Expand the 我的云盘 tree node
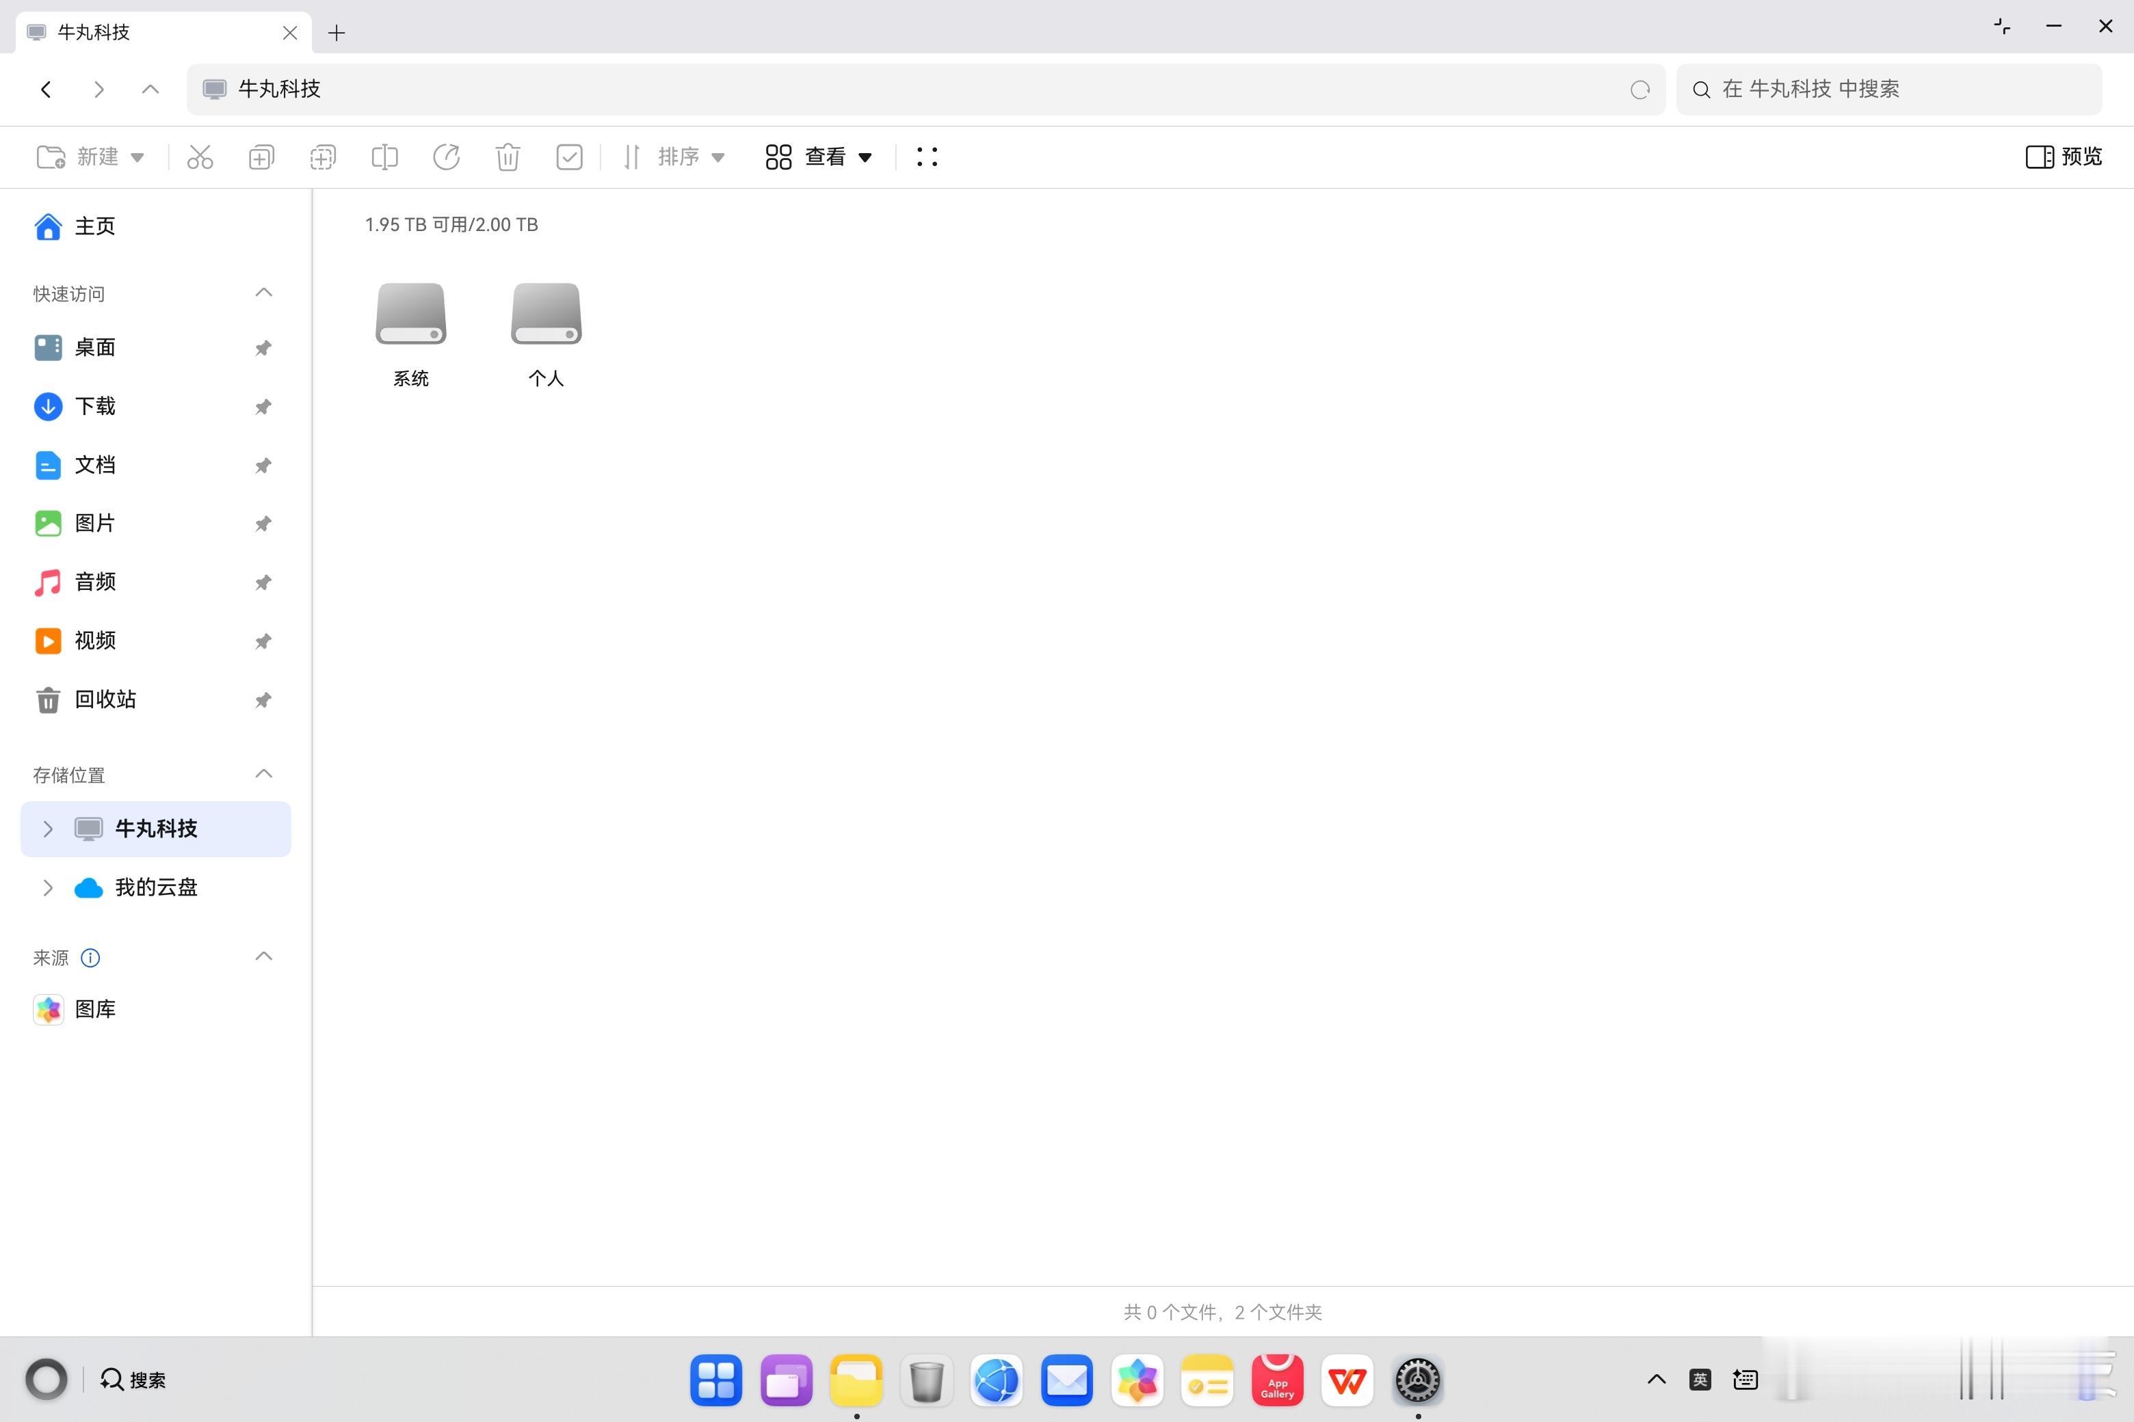 pos(48,888)
